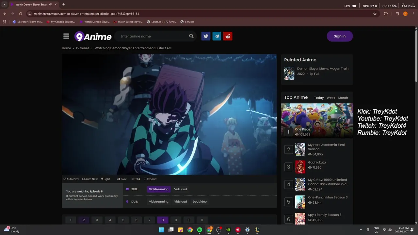The height and width of the screenshot is (235, 418).
Task: Open the Twitter social link
Action: click(206, 36)
